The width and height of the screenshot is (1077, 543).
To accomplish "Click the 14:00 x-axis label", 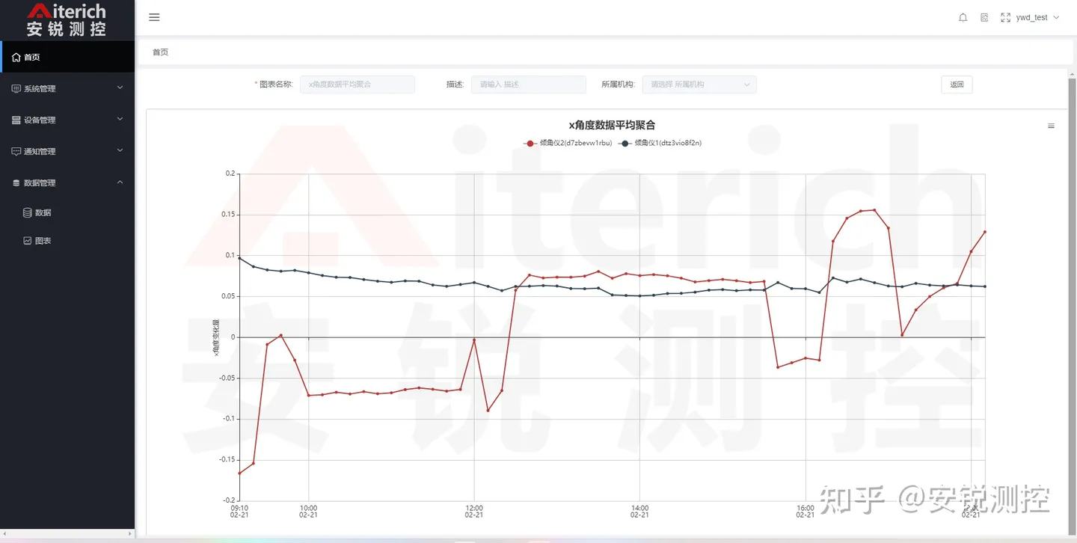I will pos(639,512).
